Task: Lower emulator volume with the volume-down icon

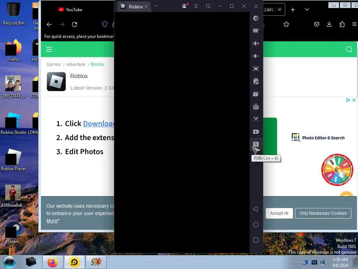Action: pyautogui.click(x=256, y=56)
